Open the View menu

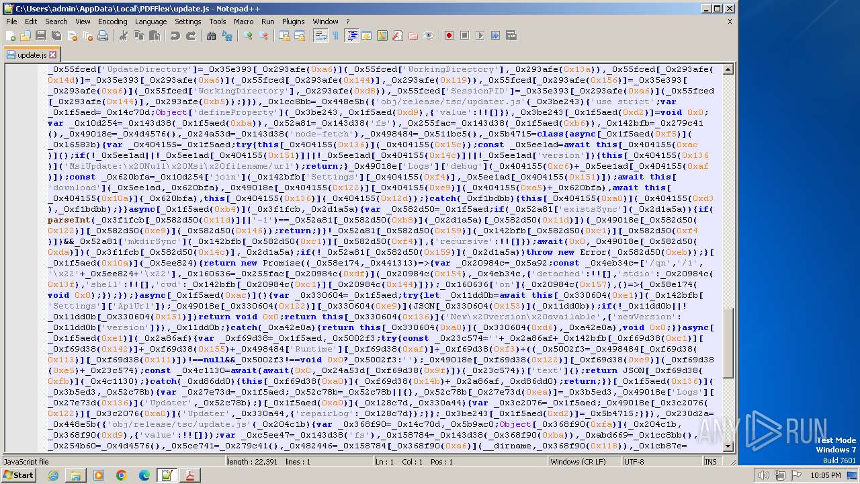83,22
